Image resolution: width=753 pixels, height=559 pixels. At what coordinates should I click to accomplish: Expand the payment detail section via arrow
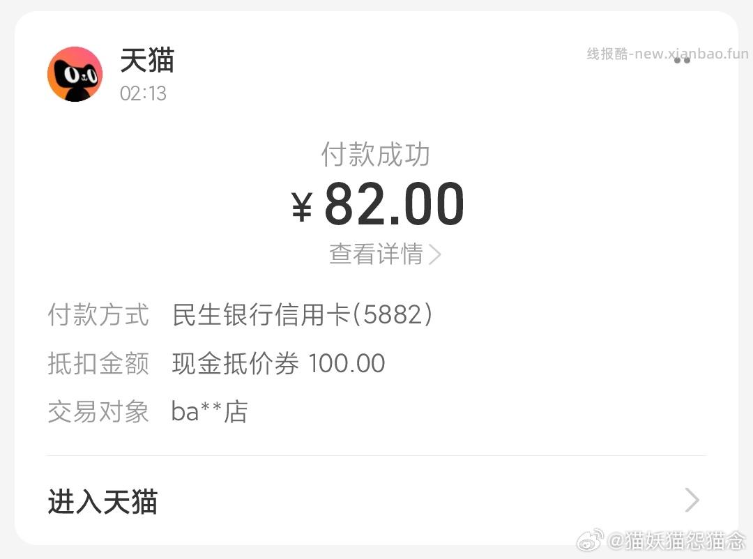point(436,254)
